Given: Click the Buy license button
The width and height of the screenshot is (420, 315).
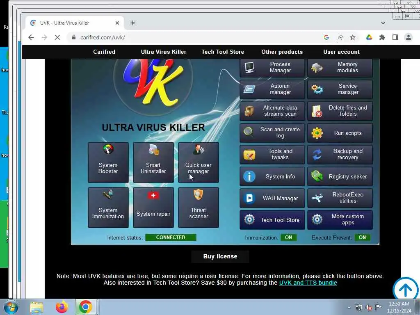Looking at the screenshot, I should 220,256.
